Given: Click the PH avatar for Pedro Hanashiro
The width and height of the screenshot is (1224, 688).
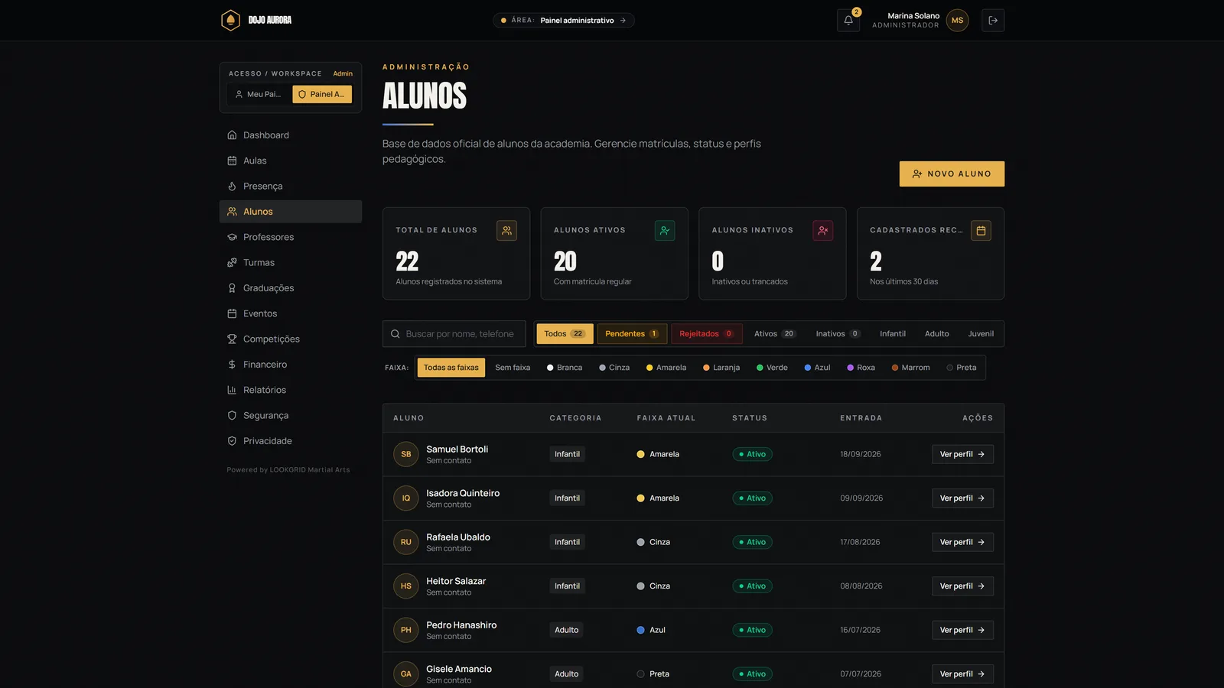Looking at the screenshot, I should [x=406, y=630].
